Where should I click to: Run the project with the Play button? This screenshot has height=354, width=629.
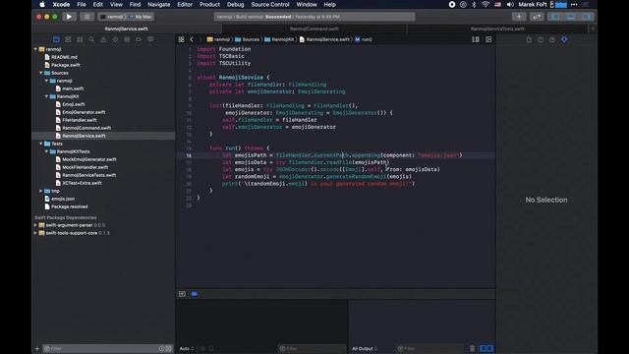[x=69, y=17]
